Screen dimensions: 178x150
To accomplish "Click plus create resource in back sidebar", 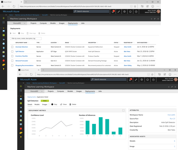I will pyautogui.click(x=4, y=18).
